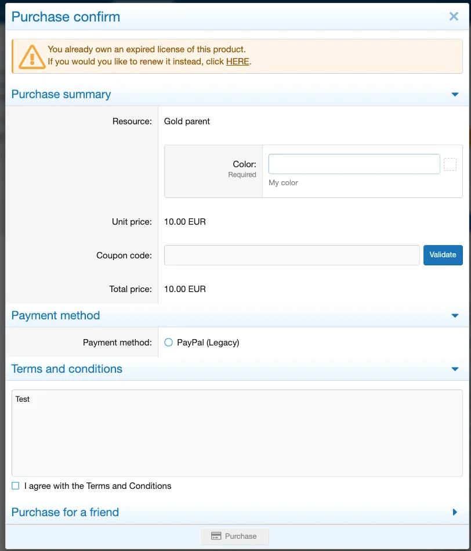Viewport: 471px width, 551px height.
Task: Expand Purchase for a friend arrow
Action: 455,512
